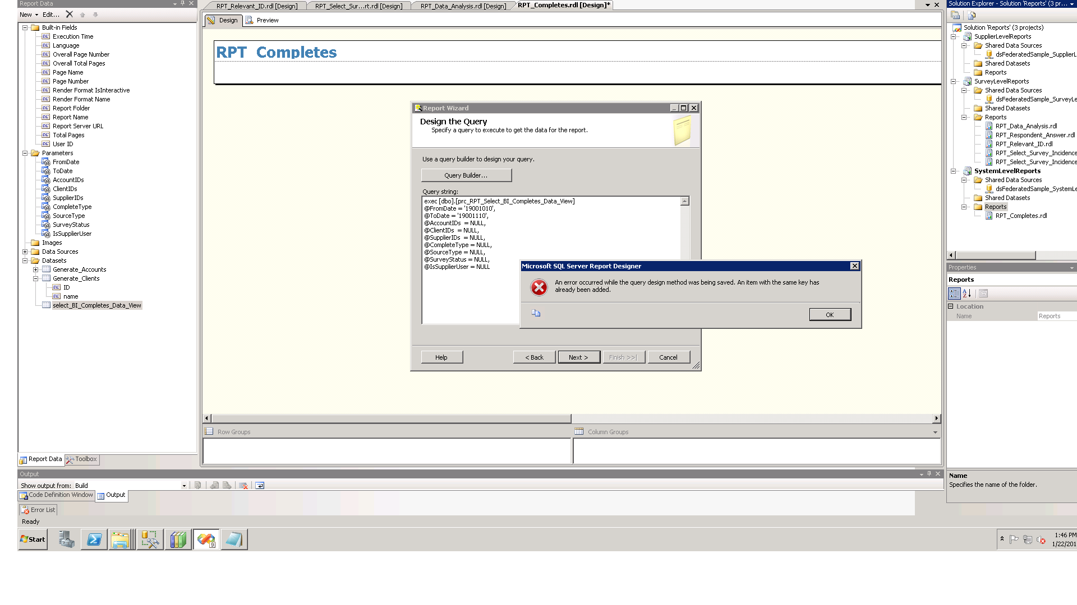Screen dimensions: 1077x605
Task: Open the Preview tab of the report
Action: pyautogui.click(x=262, y=20)
